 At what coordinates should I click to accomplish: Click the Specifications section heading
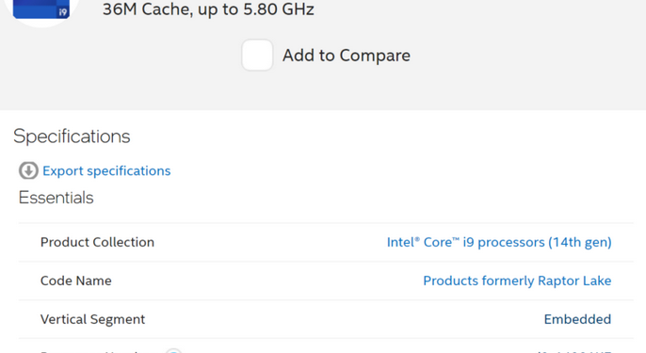[72, 136]
